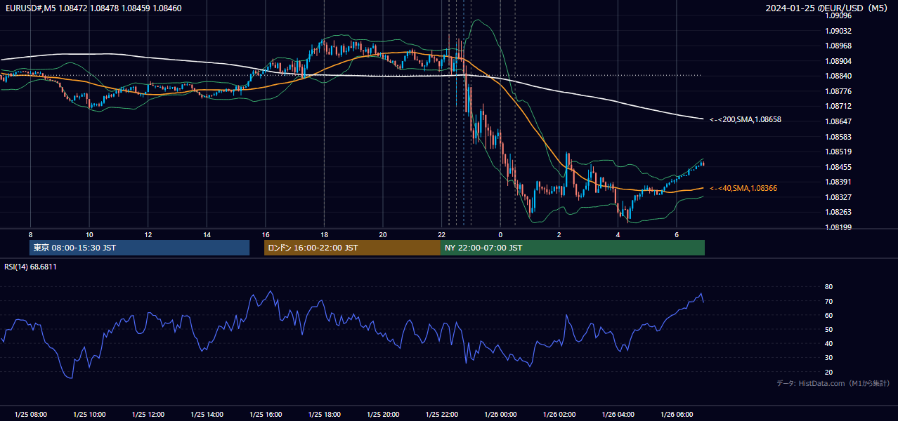The height and width of the screenshot is (421, 898).
Task: Click the 1/25 20:00 time label
Action: point(383,415)
